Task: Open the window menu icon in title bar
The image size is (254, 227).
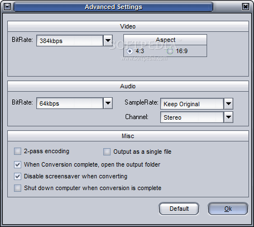Action: pyautogui.click(x=7, y=7)
